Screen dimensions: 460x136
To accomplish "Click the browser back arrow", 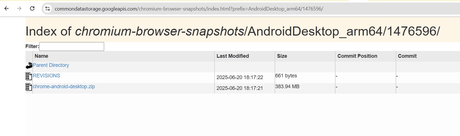I will pyautogui.click(x=7, y=9).
